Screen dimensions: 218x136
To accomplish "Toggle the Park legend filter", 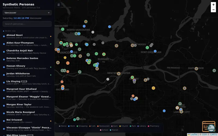I will [133, 126].
